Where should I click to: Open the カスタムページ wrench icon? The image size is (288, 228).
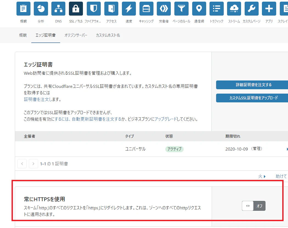pos(252,8)
